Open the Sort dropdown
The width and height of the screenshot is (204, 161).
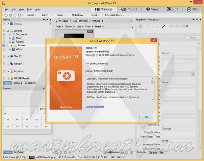[x=80, y=27]
